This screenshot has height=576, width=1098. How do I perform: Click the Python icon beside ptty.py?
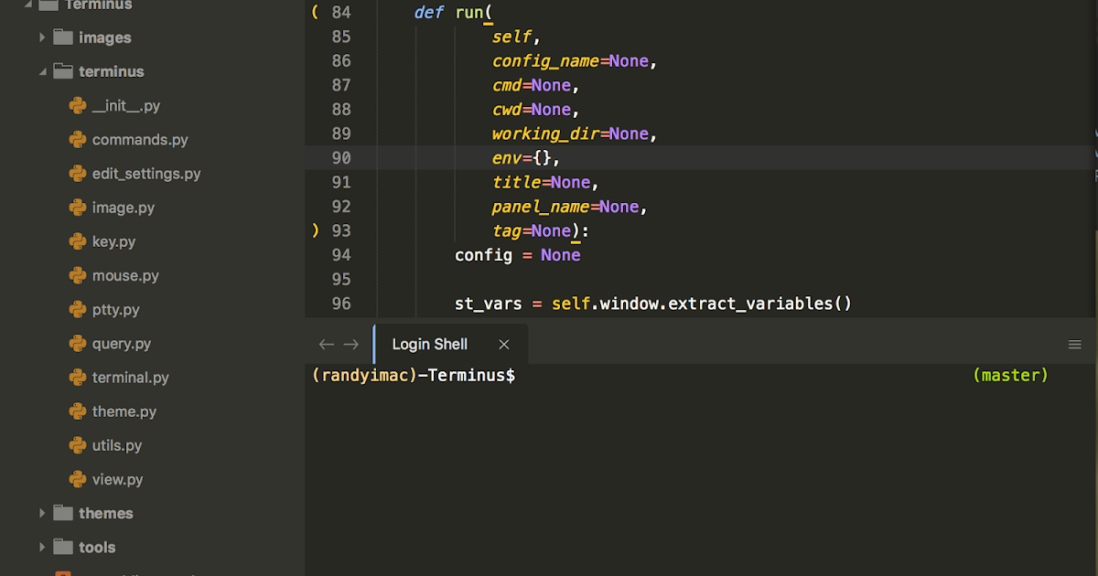click(x=78, y=309)
